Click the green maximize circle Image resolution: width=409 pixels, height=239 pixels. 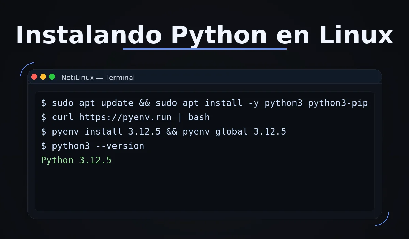[52, 76]
